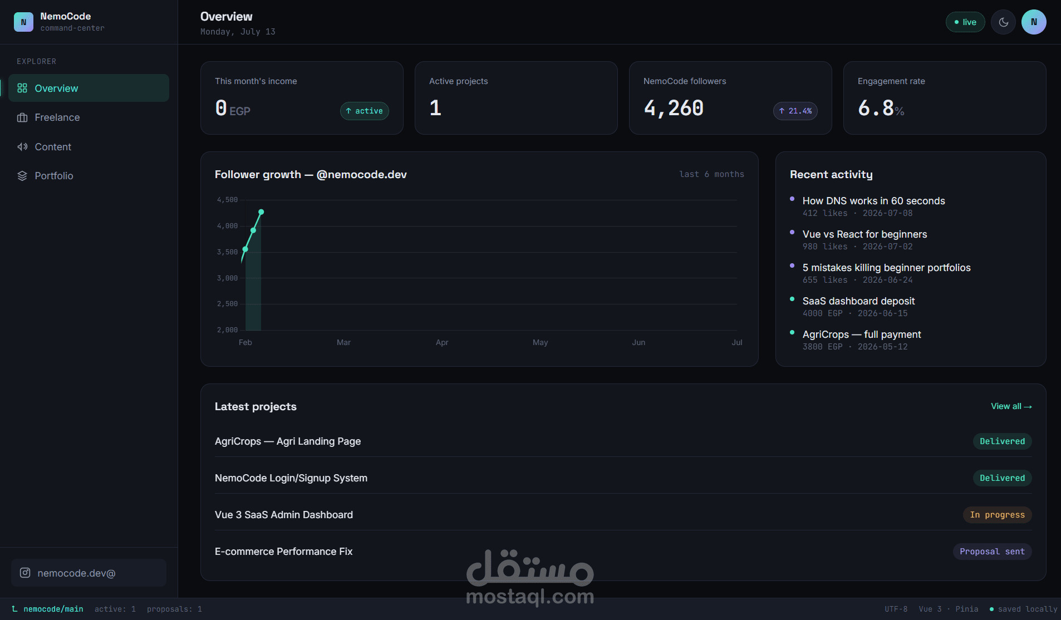Open the Active projects card

pos(516,98)
